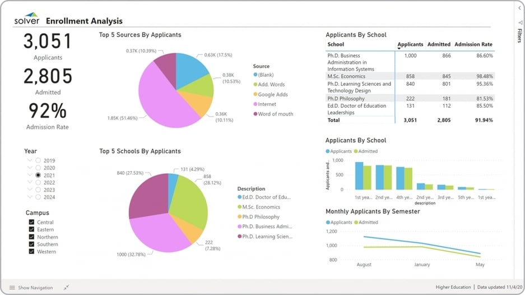
Task: Click the Show Navigation text
Action: click(35, 288)
